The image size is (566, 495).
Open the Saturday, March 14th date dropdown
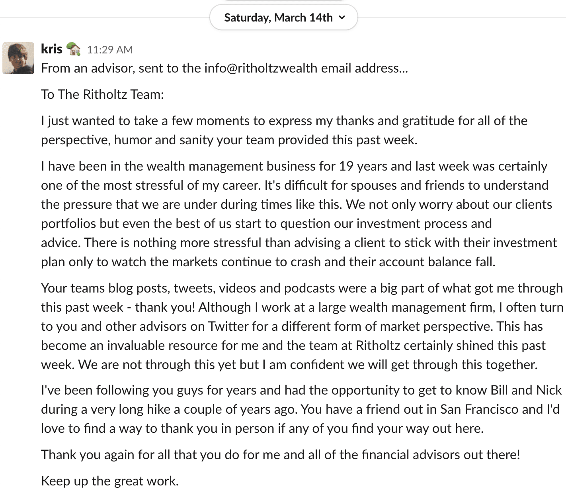283,18
